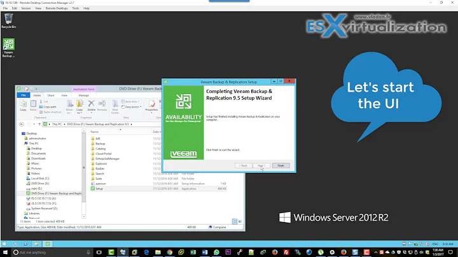Open the New item dropdown
The image size is (458, 257).
tap(130, 102)
